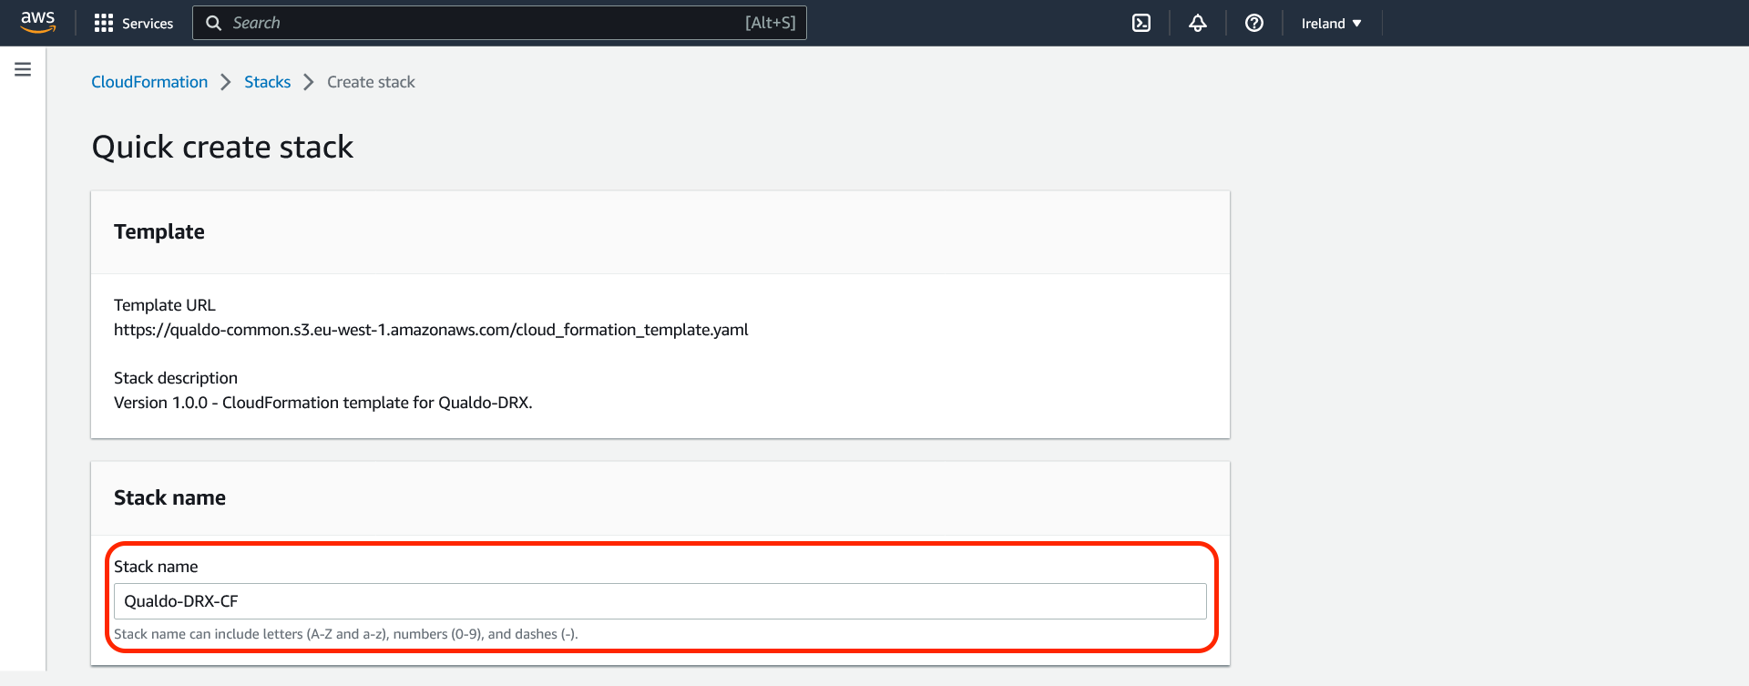Open the notifications bell

point(1198,23)
